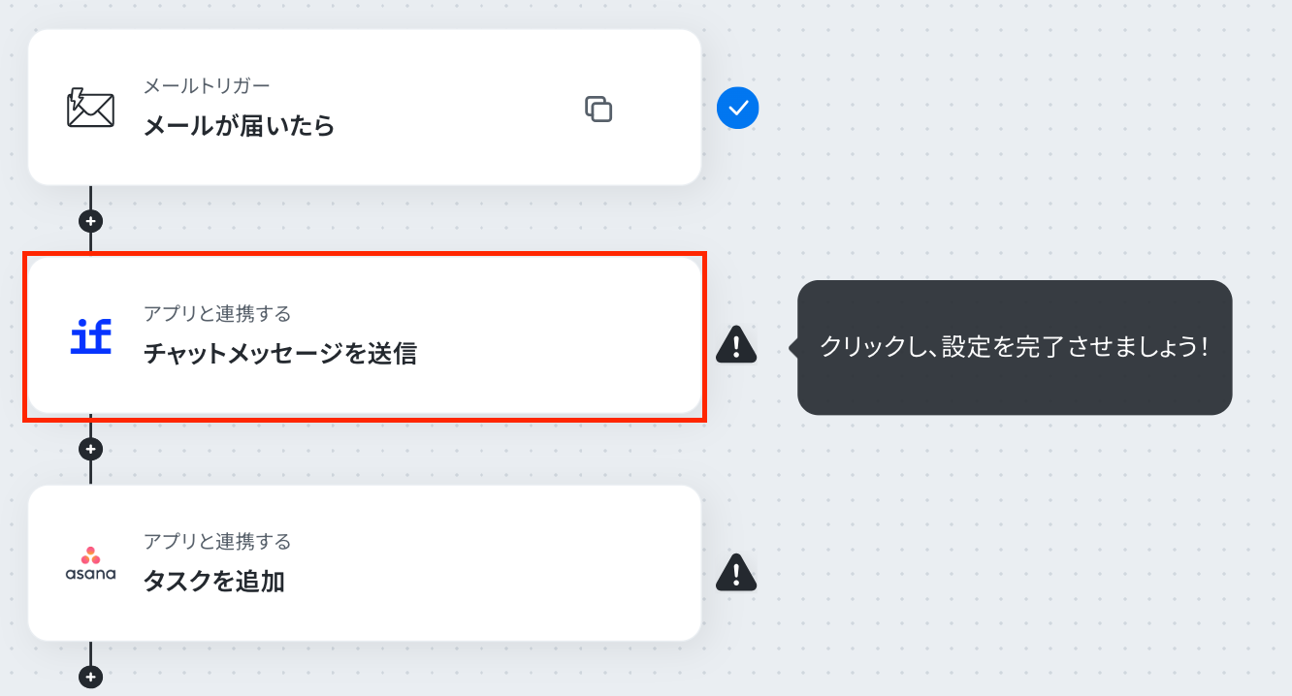Click アプリと連携する label above タスクを追加

pos(217,541)
